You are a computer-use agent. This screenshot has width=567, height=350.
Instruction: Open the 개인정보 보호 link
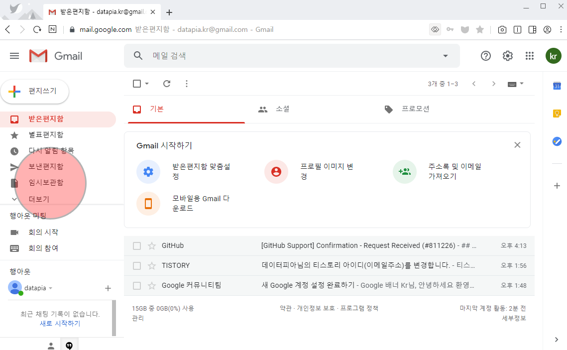click(316, 308)
